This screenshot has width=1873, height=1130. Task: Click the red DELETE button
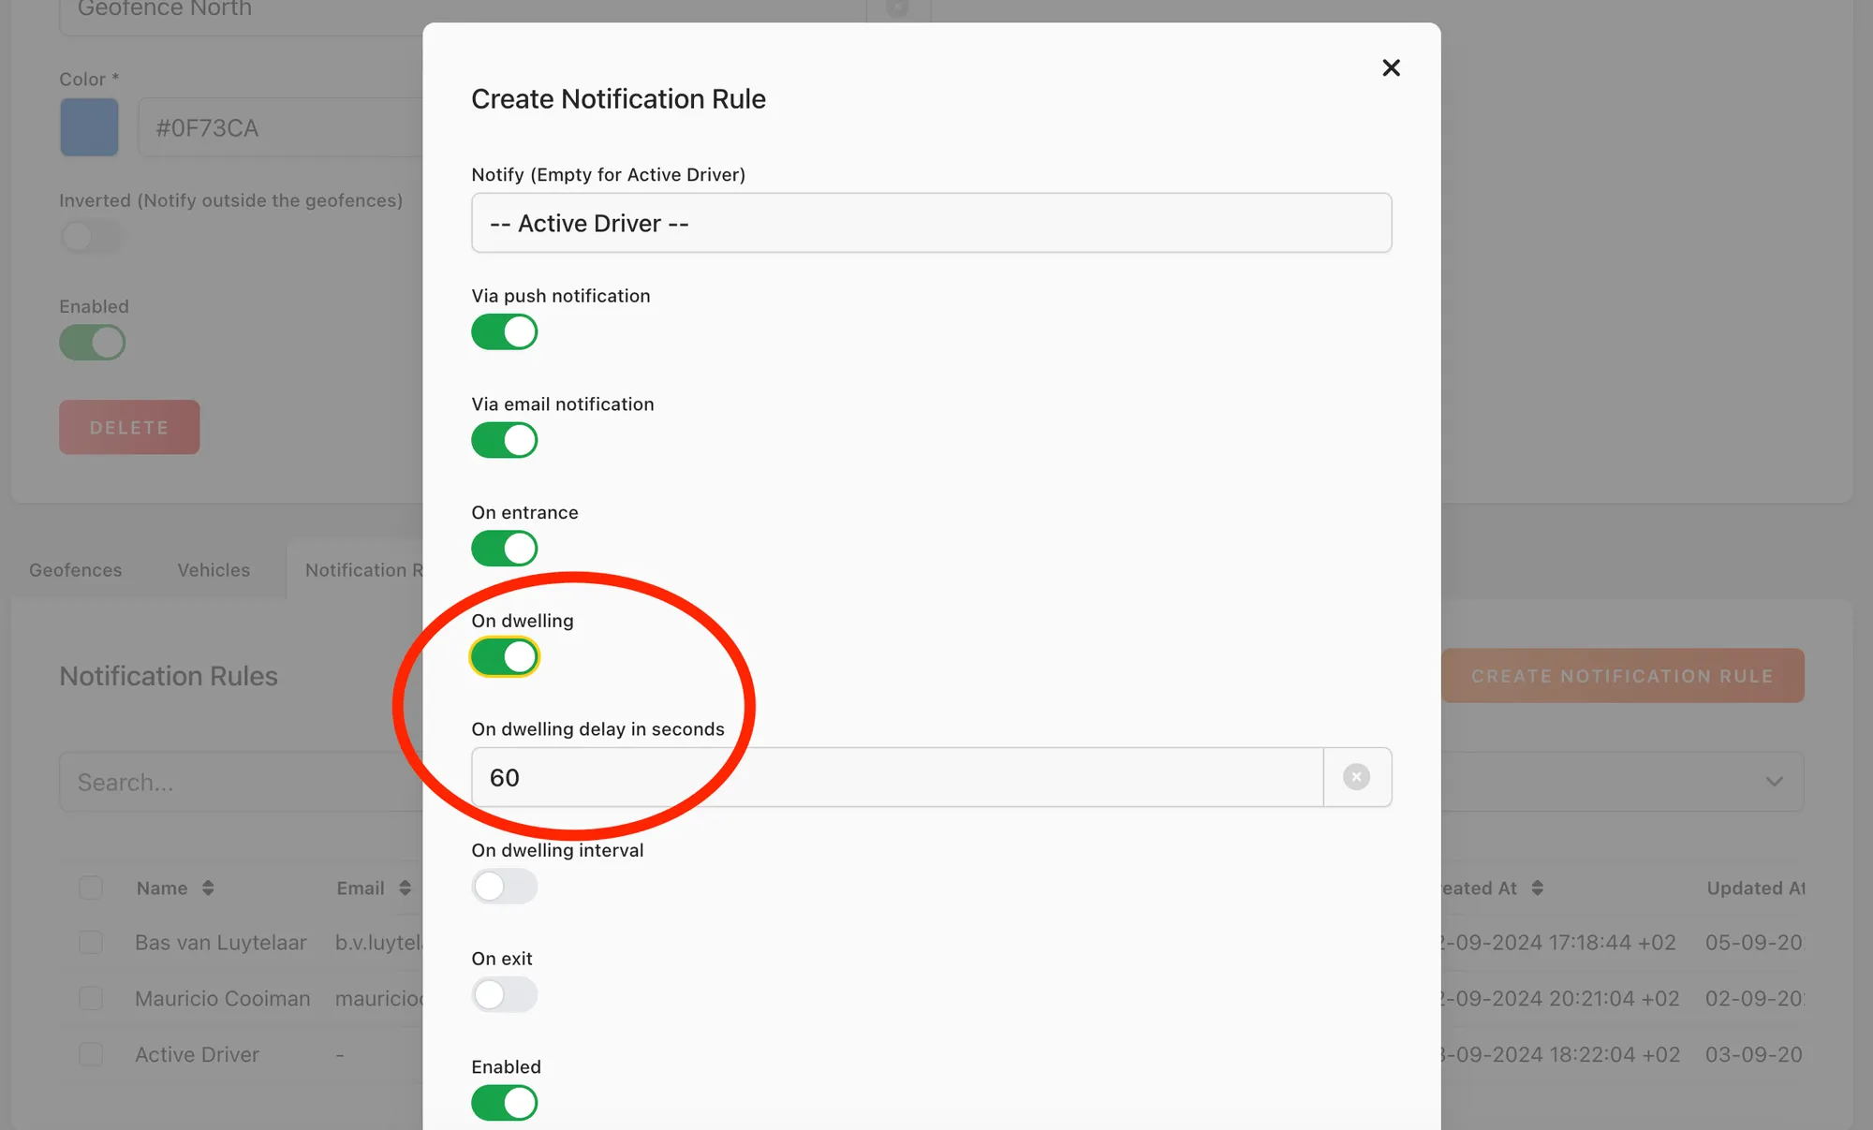point(129,427)
